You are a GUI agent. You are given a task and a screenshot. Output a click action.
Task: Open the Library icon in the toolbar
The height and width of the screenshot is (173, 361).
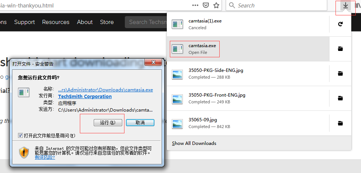(x=358, y=6)
